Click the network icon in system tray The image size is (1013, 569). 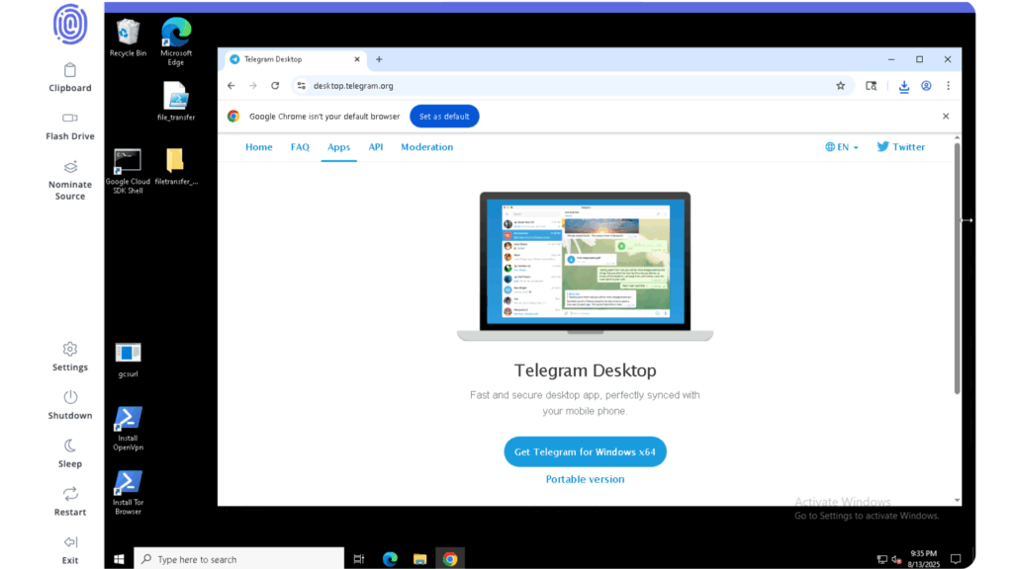tap(881, 559)
